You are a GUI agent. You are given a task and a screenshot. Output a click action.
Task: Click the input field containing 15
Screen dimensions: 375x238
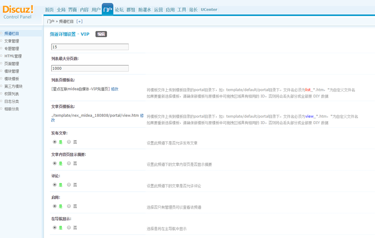click(x=90, y=47)
